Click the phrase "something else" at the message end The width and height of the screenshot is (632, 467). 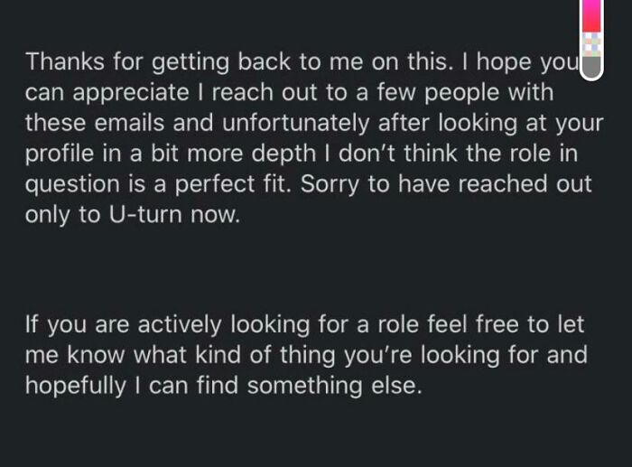(333, 386)
